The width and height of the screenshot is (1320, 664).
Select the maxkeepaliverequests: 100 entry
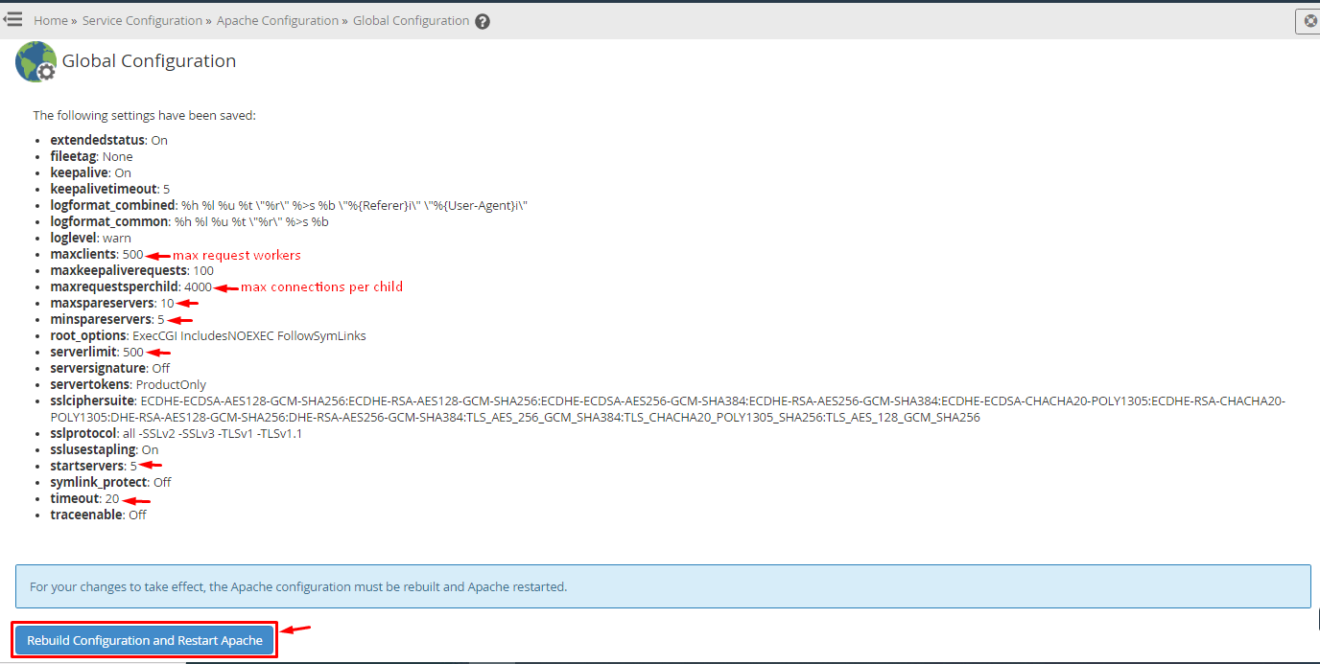pyautogui.click(x=132, y=271)
